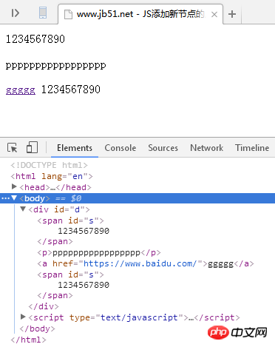This screenshot has width=275, height=347.
Task: Select the p element line in the DOM tree
Action: [99, 252]
